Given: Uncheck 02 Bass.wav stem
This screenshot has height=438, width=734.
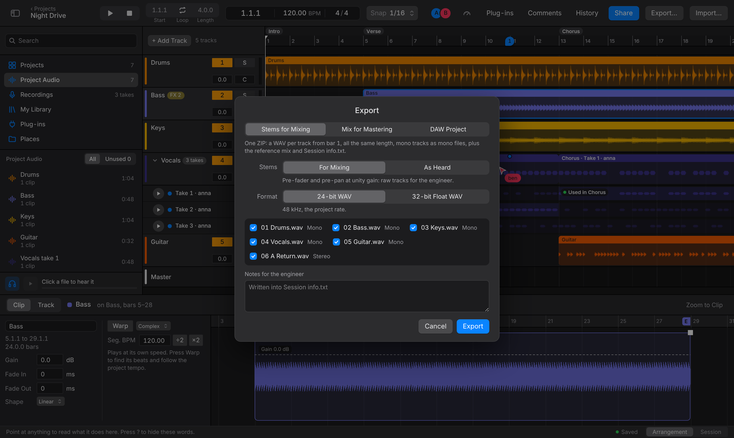Looking at the screenshot, I should [x=336, y=228].
